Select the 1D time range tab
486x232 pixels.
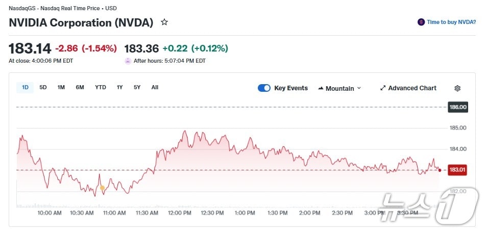(25, 87)
